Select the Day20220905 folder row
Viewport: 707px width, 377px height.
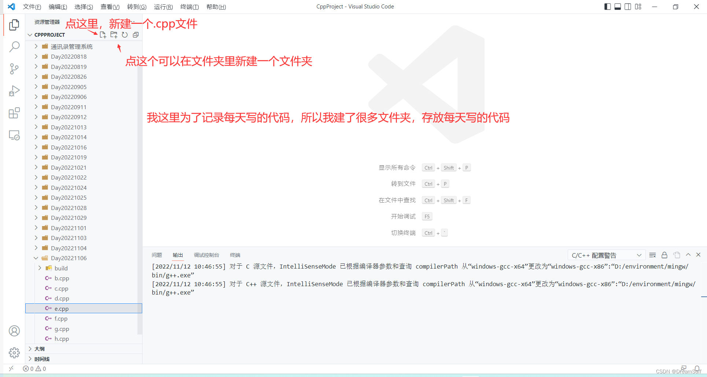(84, 87)
